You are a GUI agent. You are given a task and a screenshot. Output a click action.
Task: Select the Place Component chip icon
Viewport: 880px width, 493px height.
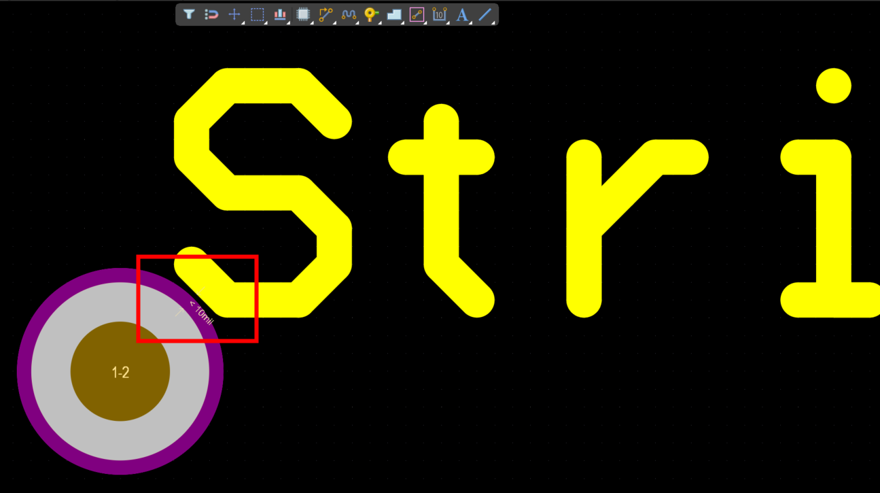[303, 14]
